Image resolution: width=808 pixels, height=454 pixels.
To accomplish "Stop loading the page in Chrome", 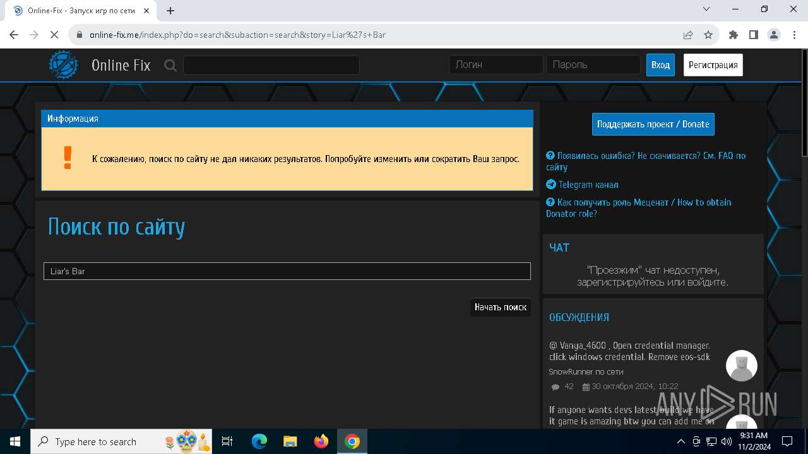I will (x=54, y=35).
